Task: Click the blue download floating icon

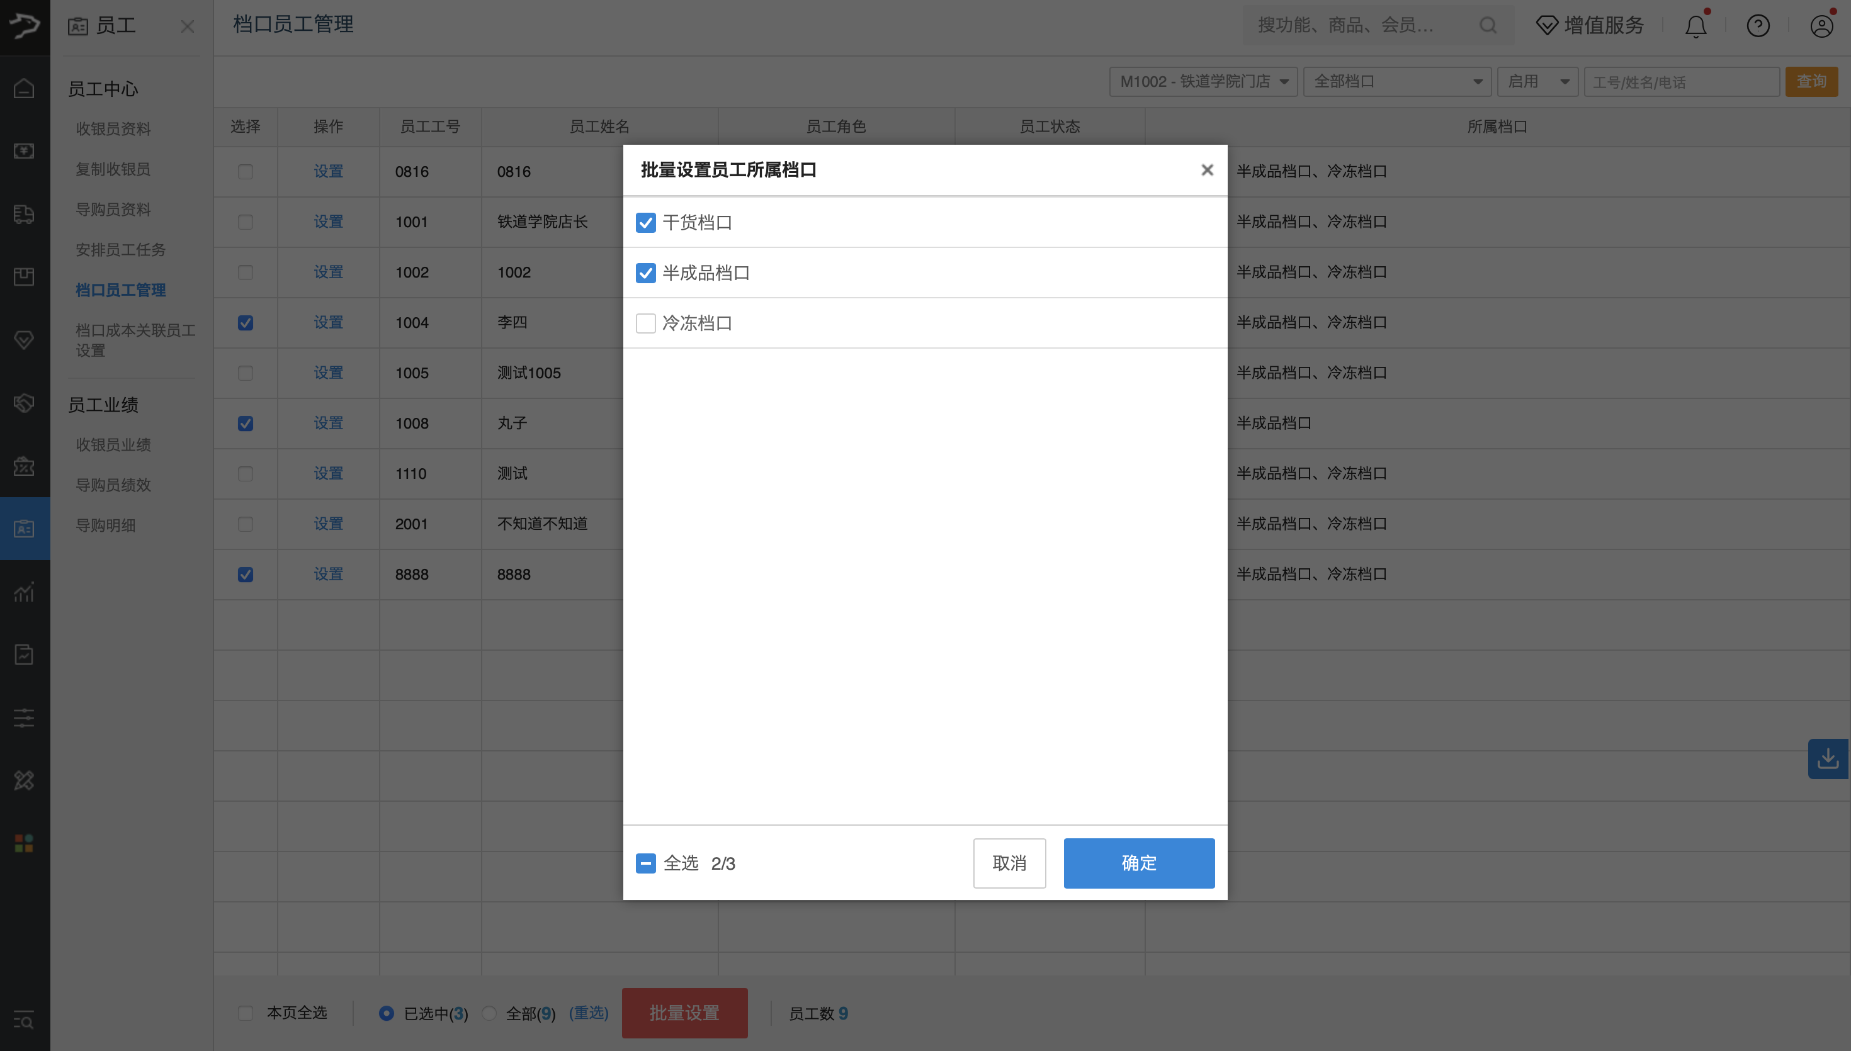Action: point(1828,758)
